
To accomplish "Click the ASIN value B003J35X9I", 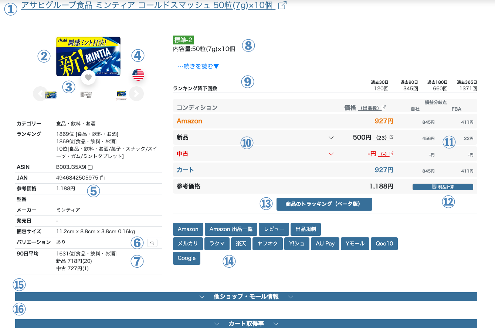I will tap(71, 167).
